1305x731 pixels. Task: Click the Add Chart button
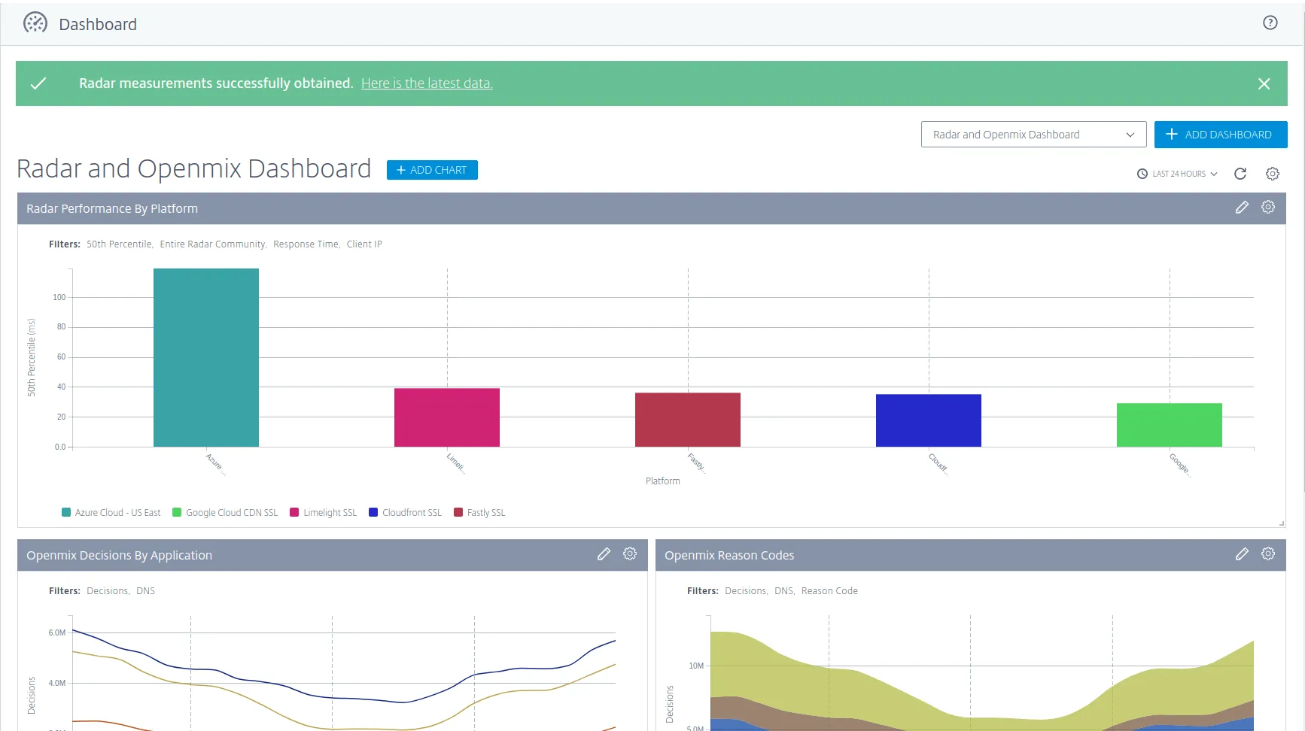(432, 170)
